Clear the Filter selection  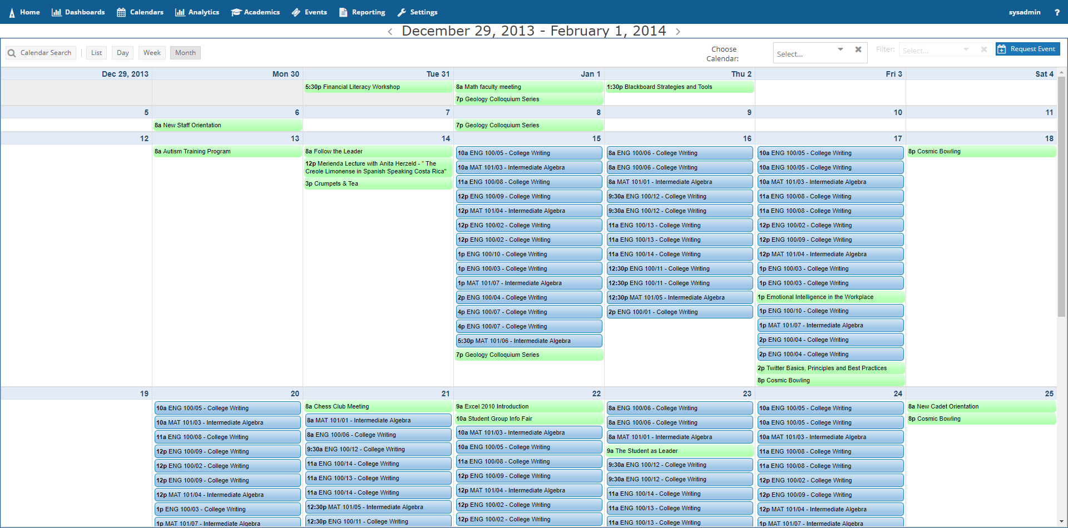point(983,49)
